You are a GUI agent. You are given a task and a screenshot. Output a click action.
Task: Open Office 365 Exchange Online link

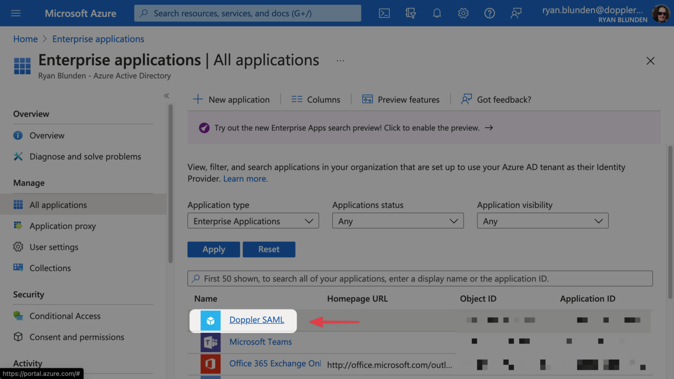point(275,364)
